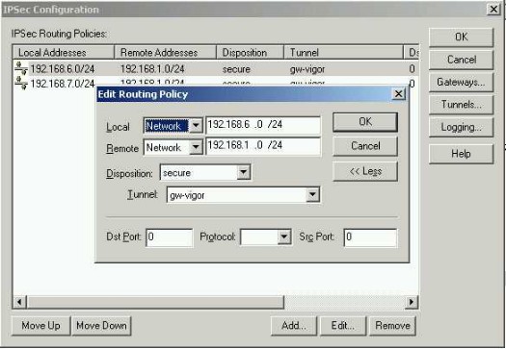Click the Local Addresses column header

point(64,53)
